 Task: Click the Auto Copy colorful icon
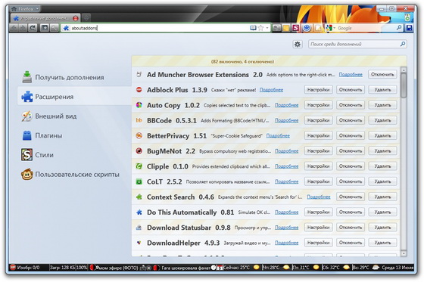coord(139,105)
